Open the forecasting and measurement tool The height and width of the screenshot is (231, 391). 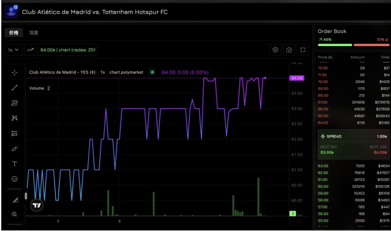point(15,133)
